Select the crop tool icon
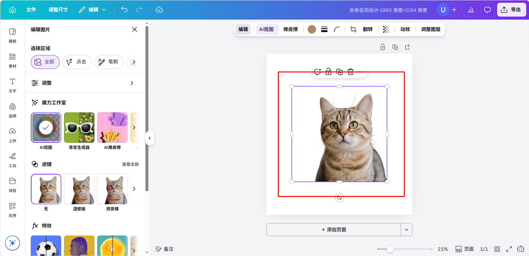 [x=353, y=29]
